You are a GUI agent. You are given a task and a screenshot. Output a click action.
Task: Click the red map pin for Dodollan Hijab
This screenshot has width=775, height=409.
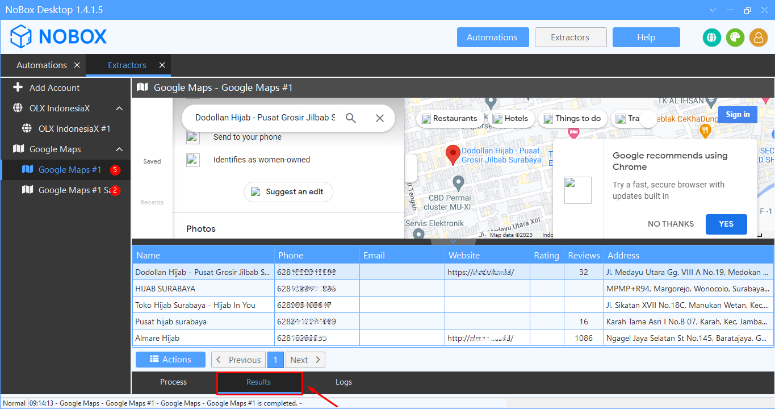pos(453,154)
